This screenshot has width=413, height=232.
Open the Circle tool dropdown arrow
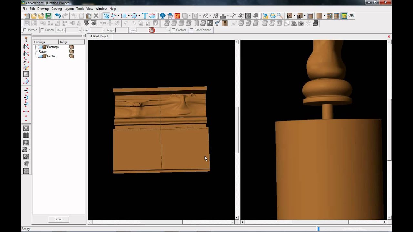coord(139,16)
